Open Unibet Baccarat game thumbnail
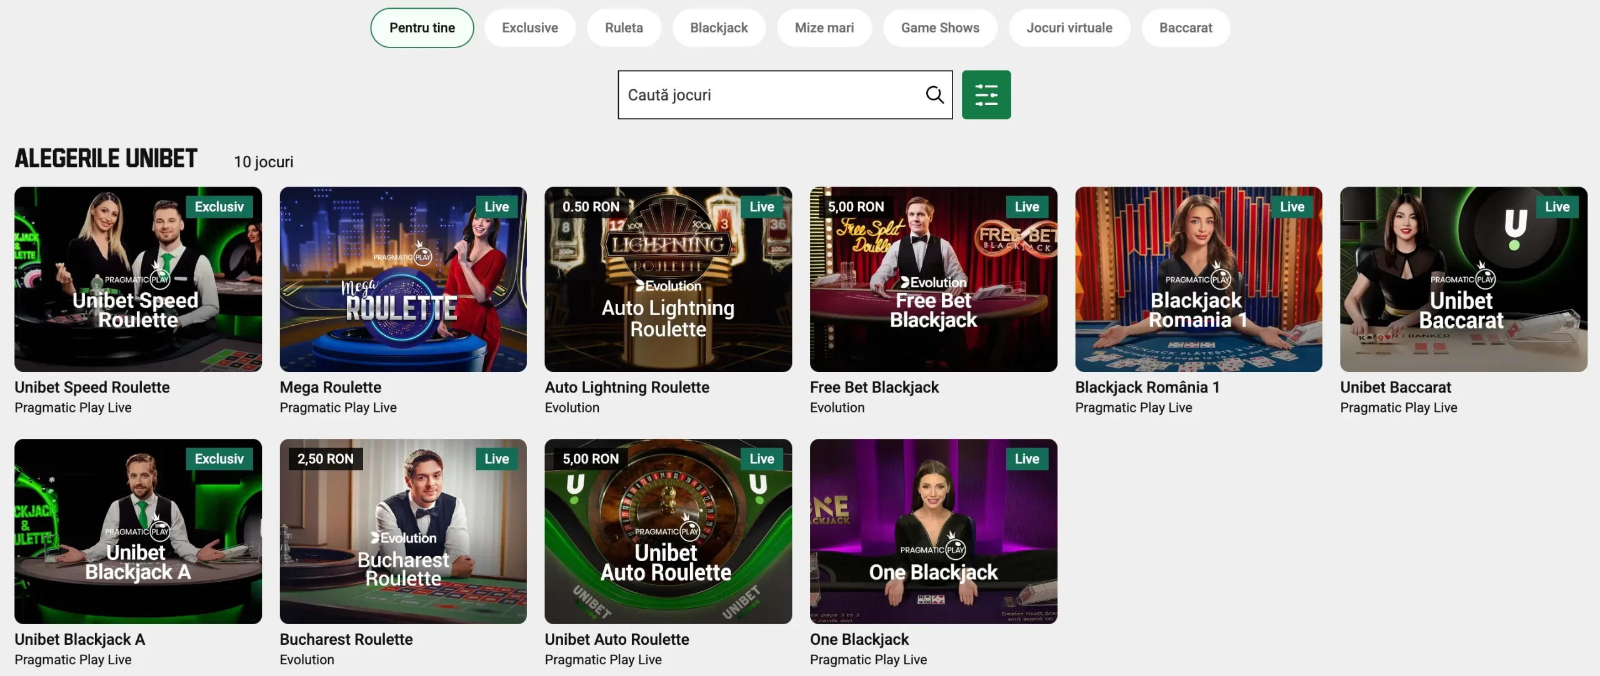 point(1464,280)
